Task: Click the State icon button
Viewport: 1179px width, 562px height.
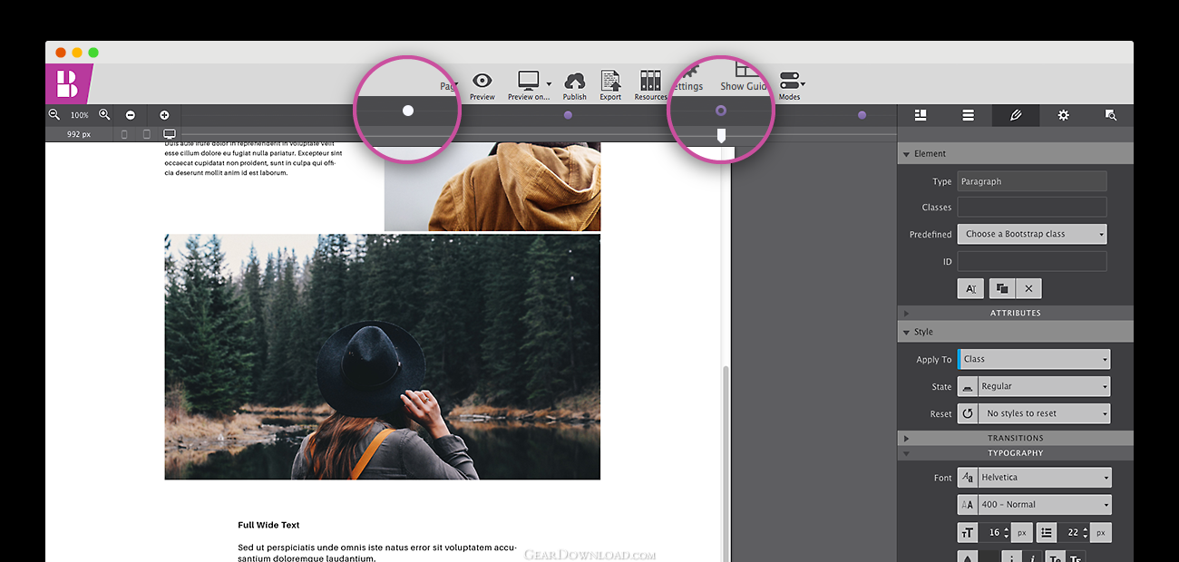Action: (968, 386)
